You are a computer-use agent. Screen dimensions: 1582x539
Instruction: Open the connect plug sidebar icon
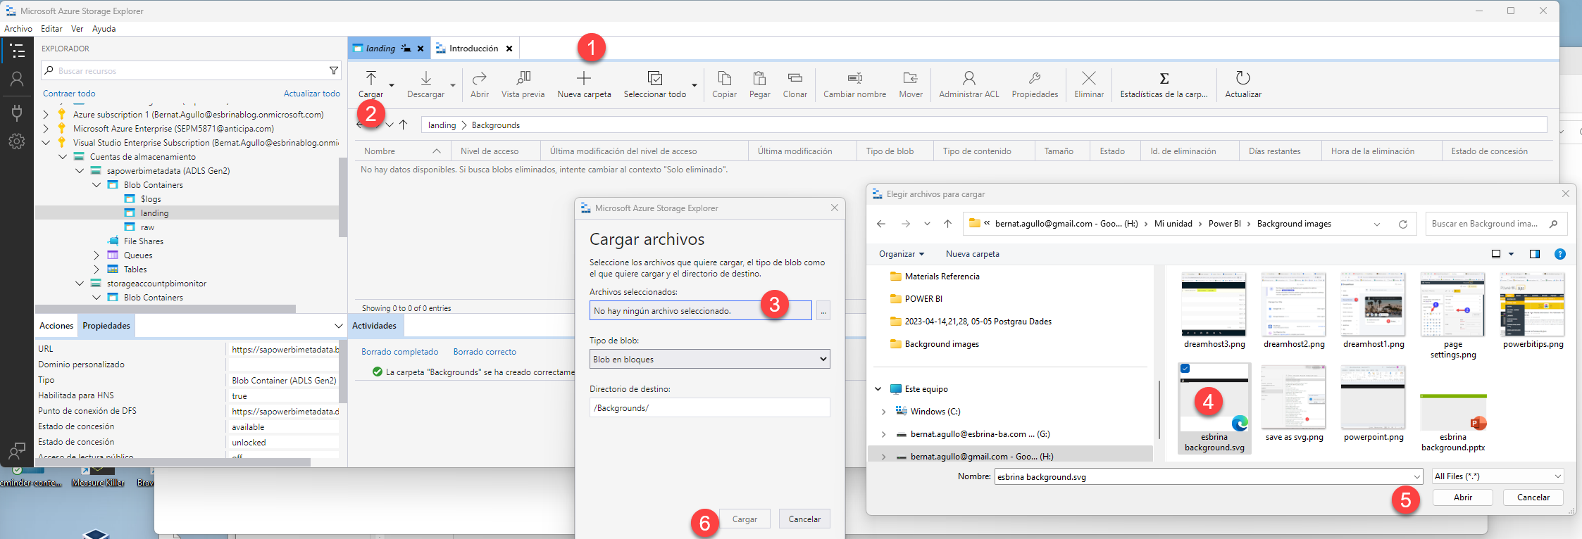pos(17,112)
